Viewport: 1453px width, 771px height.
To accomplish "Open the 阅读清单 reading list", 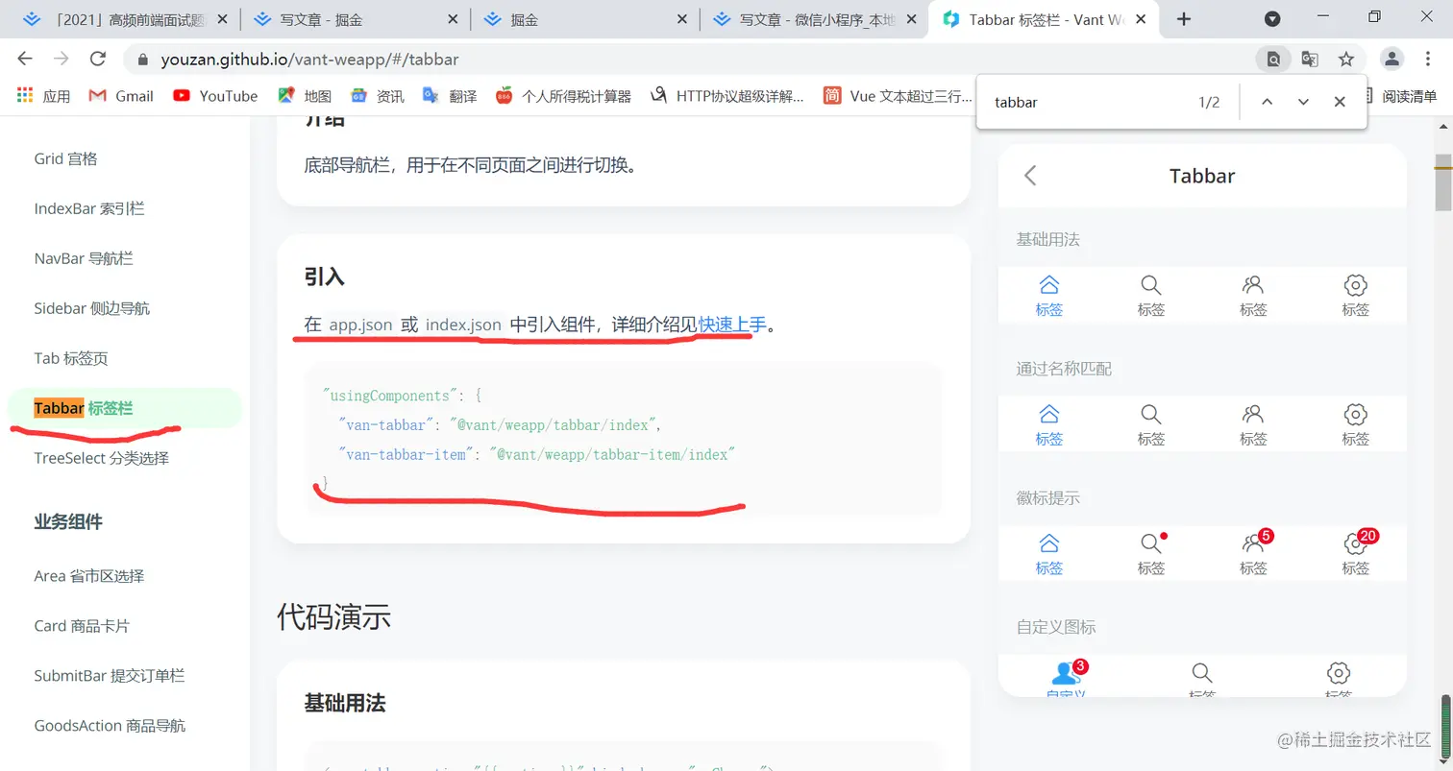I will pyautogui.click(x=1400, y=95).
